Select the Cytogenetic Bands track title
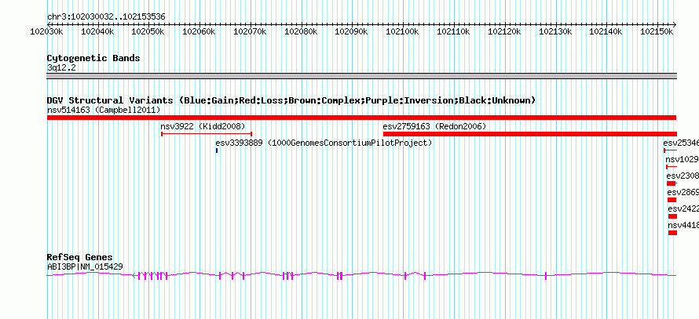The height and width of the screenshot is (319, 699). tap(93, 58)
